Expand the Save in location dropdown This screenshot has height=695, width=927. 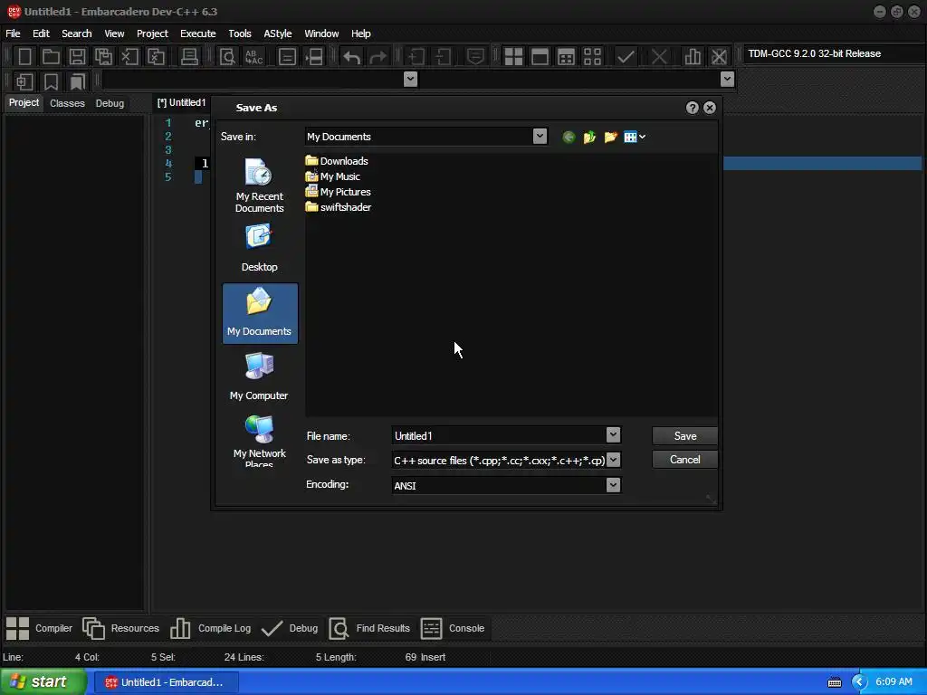click(x=540, y=137)
